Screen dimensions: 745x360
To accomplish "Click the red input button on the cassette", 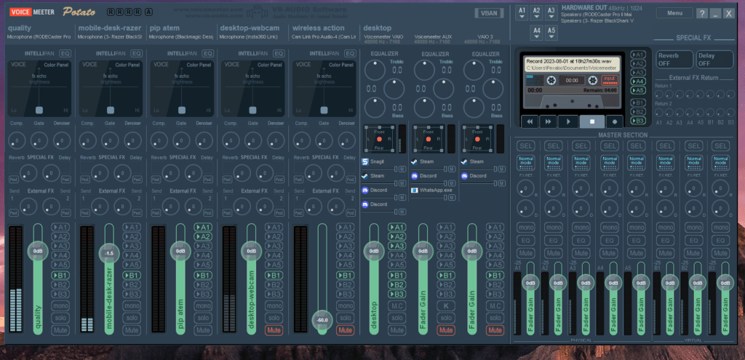I will (609, 80).
